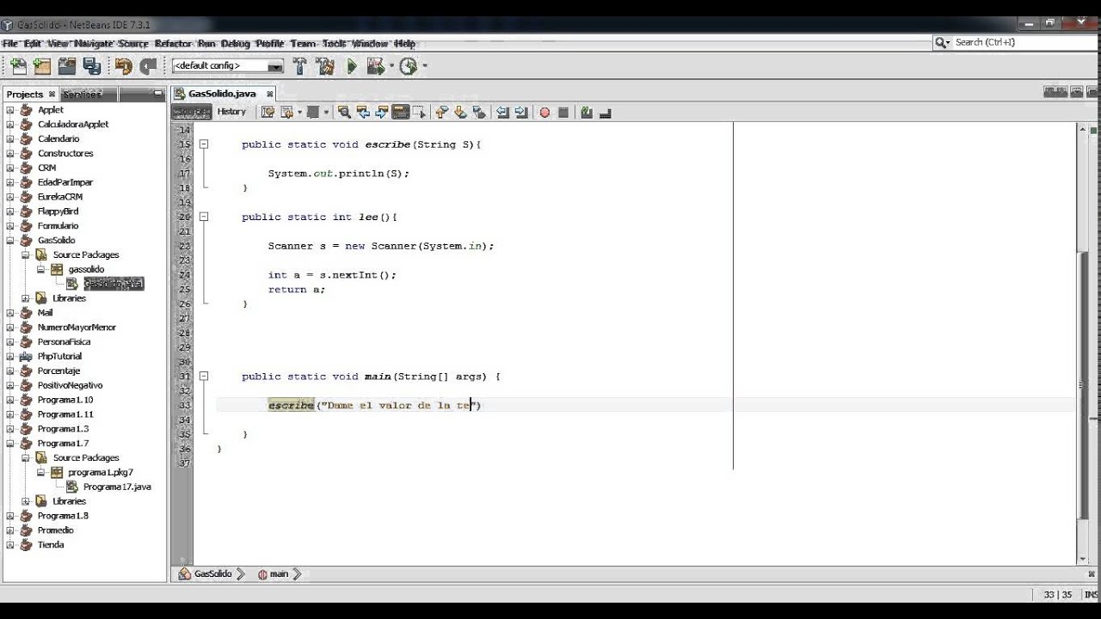Click Find Next Occurrence icon
This screenshot has height=619, width=1101.
(382, 112)
